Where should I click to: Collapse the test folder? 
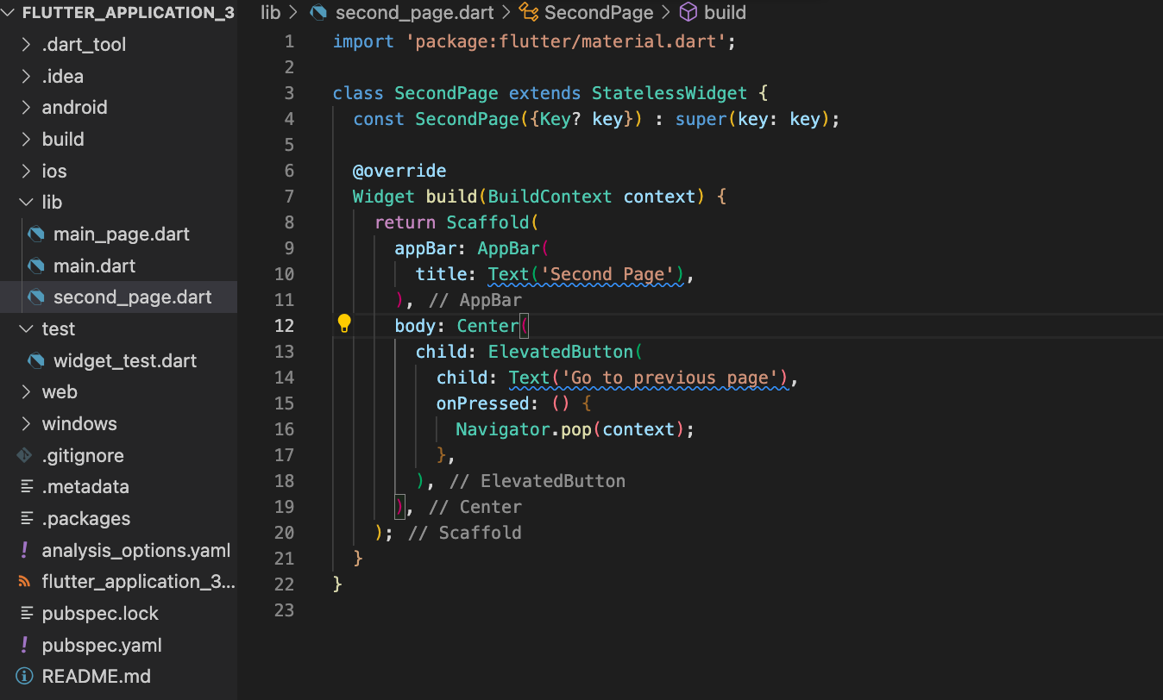point(26,329)
